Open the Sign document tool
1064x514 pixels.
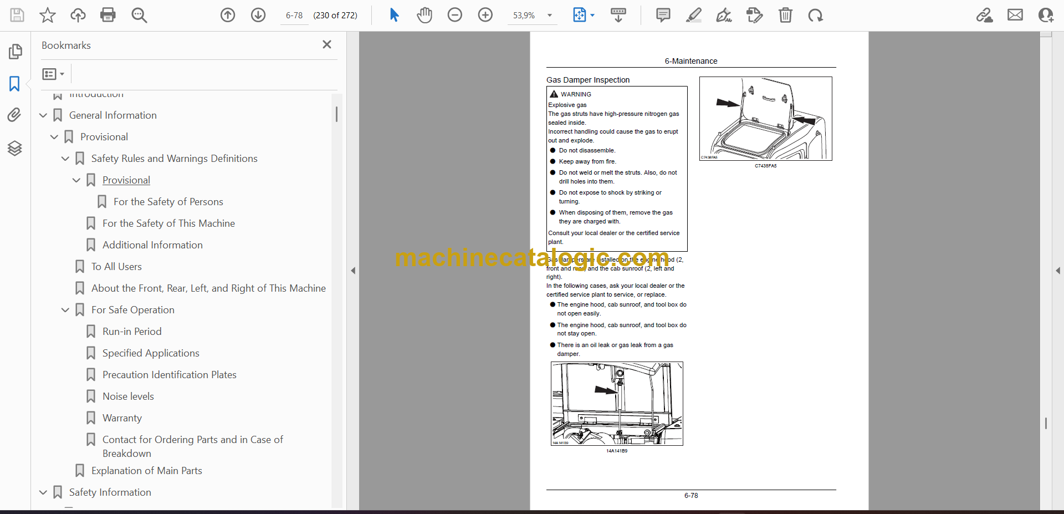724,15
